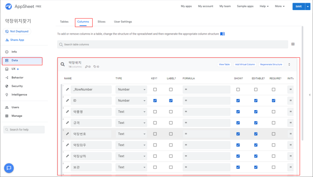This screenshot has width=313, height=177.
Task: Click Add Virtual Column button
Action: click(245, 64)
